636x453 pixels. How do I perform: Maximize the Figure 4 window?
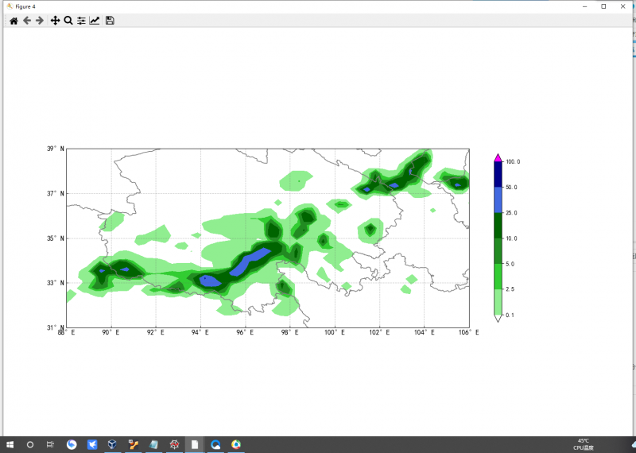click(x=603, y=6)
